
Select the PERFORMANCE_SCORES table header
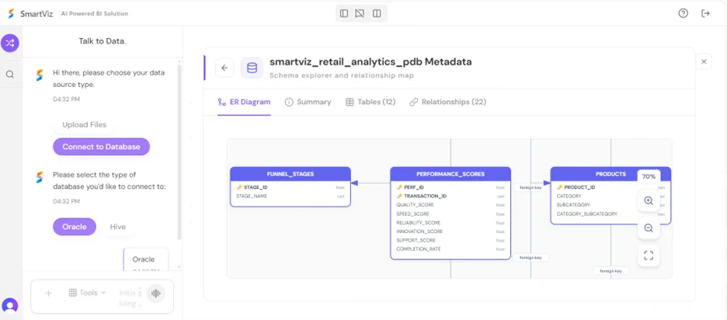coord(450,174)
